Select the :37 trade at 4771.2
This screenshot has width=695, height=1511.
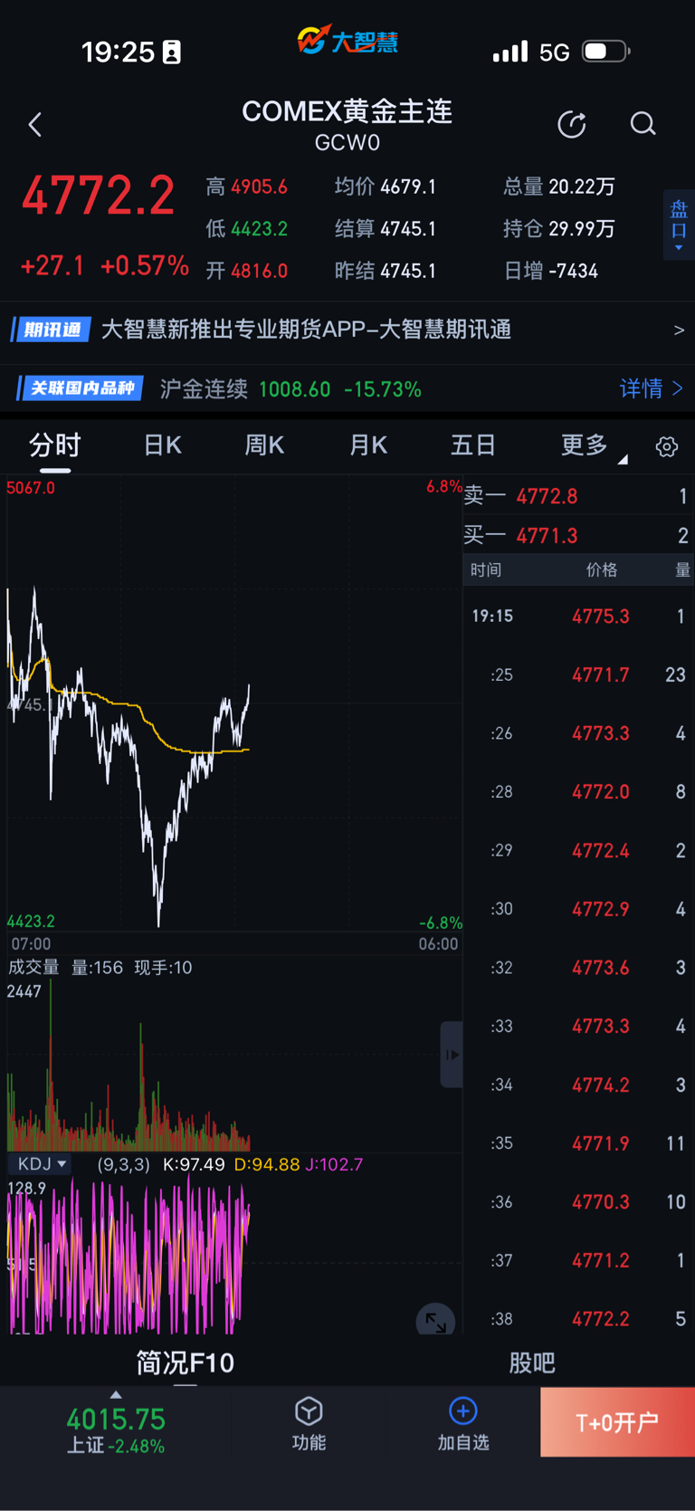578,1260
